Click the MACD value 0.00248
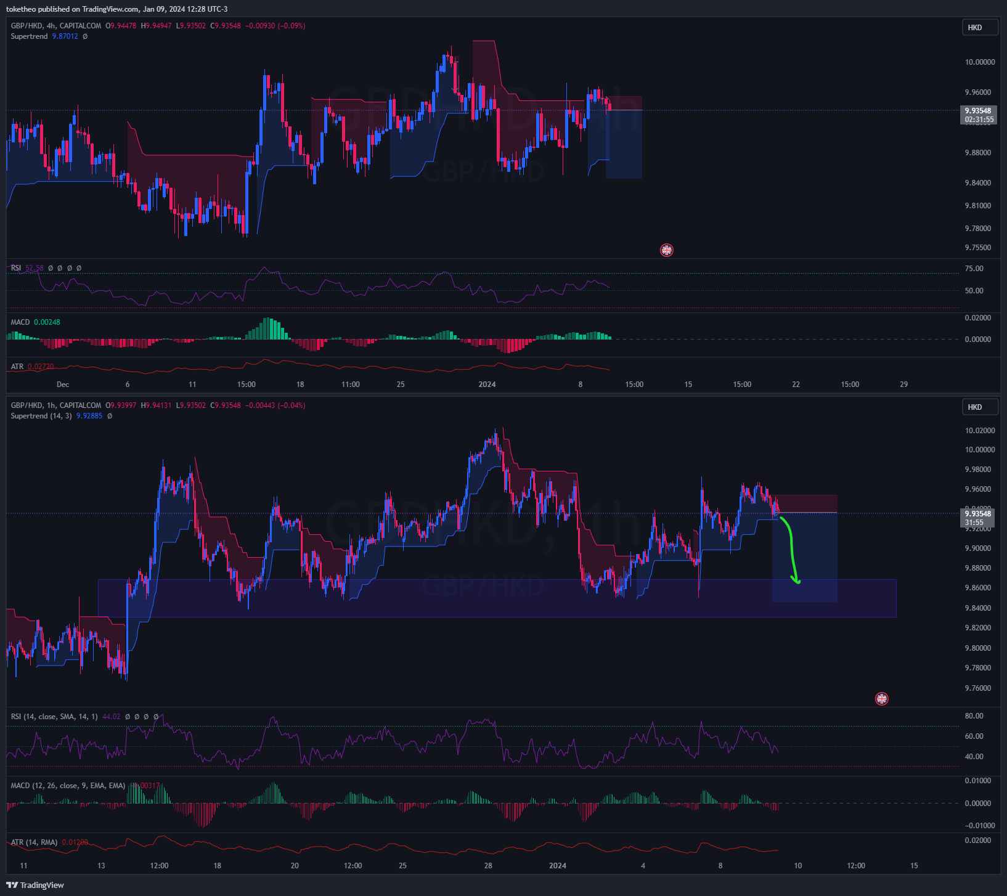 click(47, 322)
